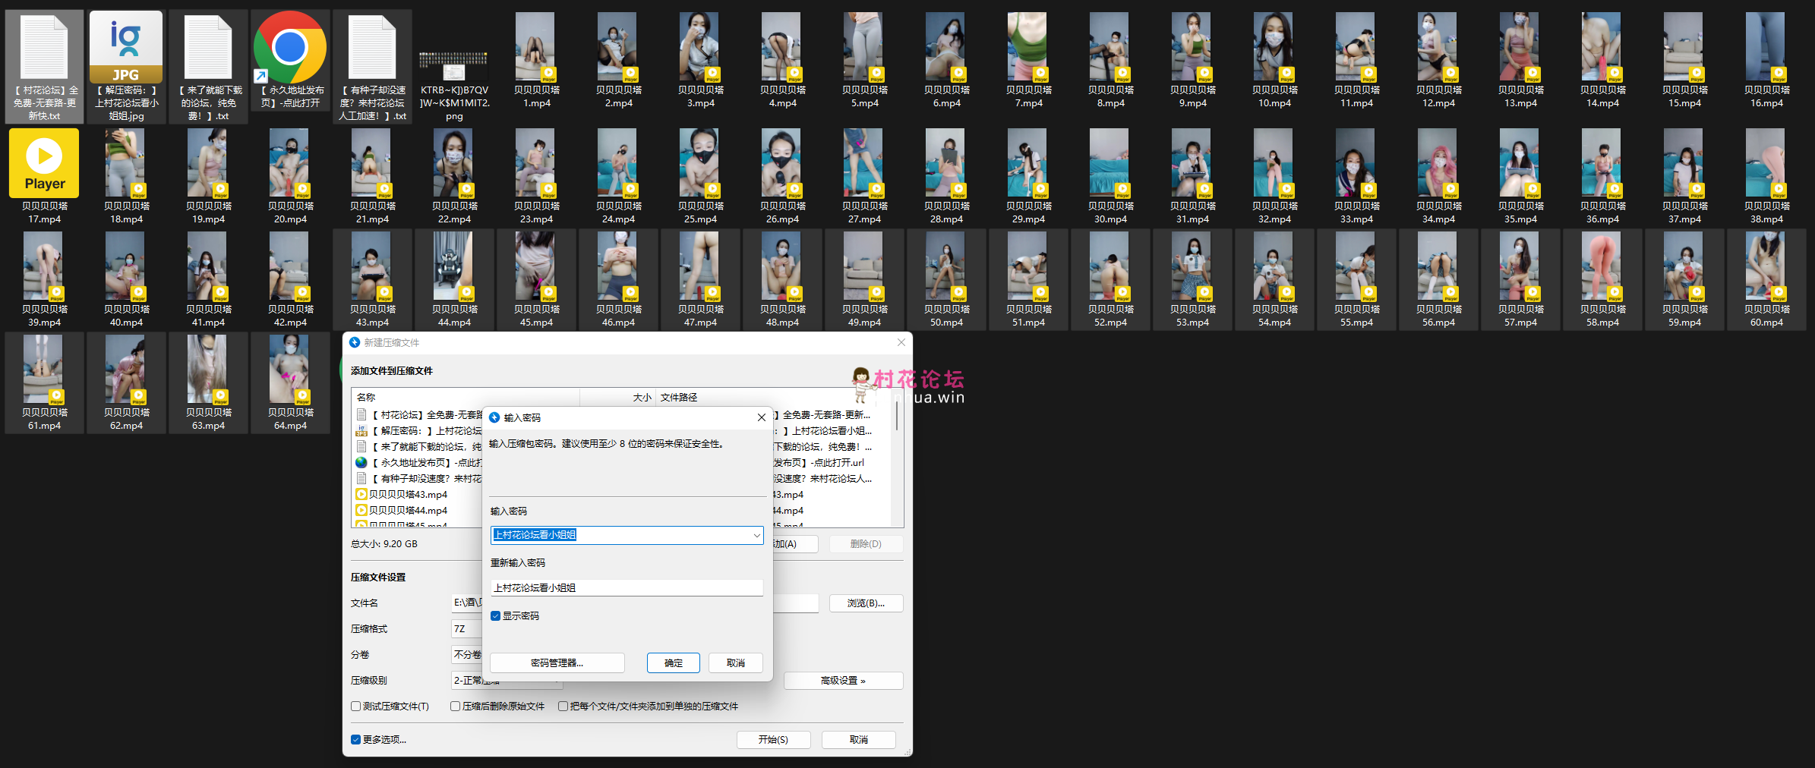
Task: Tick the 压缩后删除原始文件 checkbox
Action: click(x=455, y=707)
